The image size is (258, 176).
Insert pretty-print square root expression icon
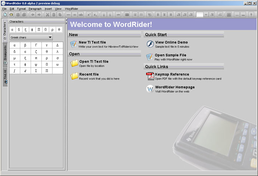pyautogui.click(x=220, y=15)
